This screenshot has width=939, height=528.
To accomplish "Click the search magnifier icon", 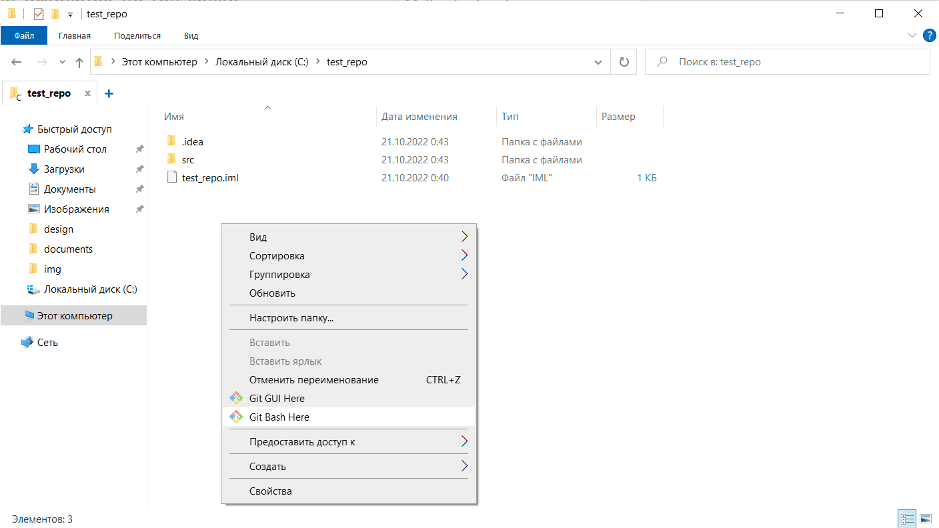I will tap(662, 62).
